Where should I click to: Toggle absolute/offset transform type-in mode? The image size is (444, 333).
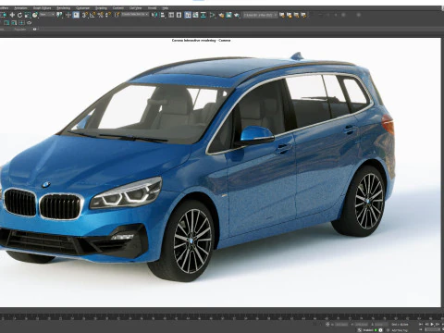(327, 325)
